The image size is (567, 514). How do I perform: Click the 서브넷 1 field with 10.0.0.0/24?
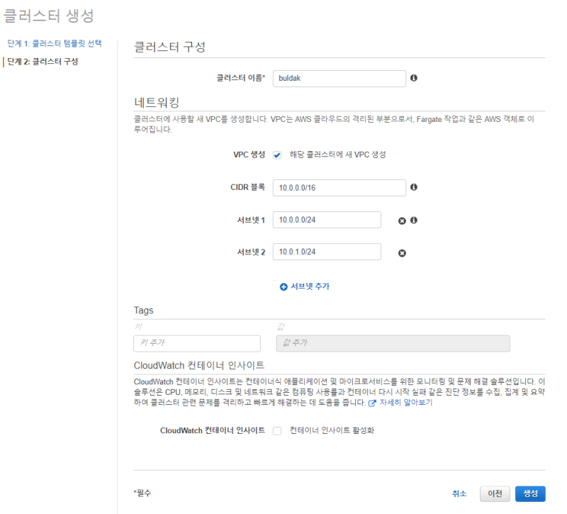click(x=327, y=220)
